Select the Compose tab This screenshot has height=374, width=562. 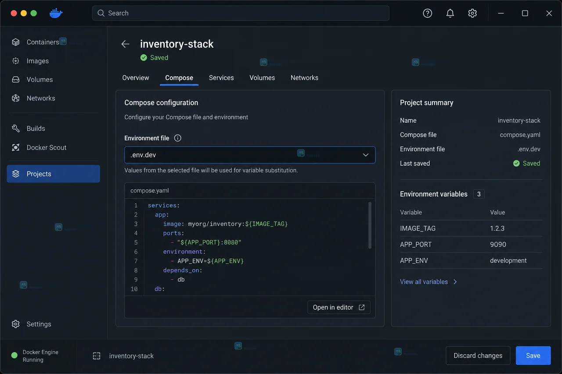[x=179, y=78]
